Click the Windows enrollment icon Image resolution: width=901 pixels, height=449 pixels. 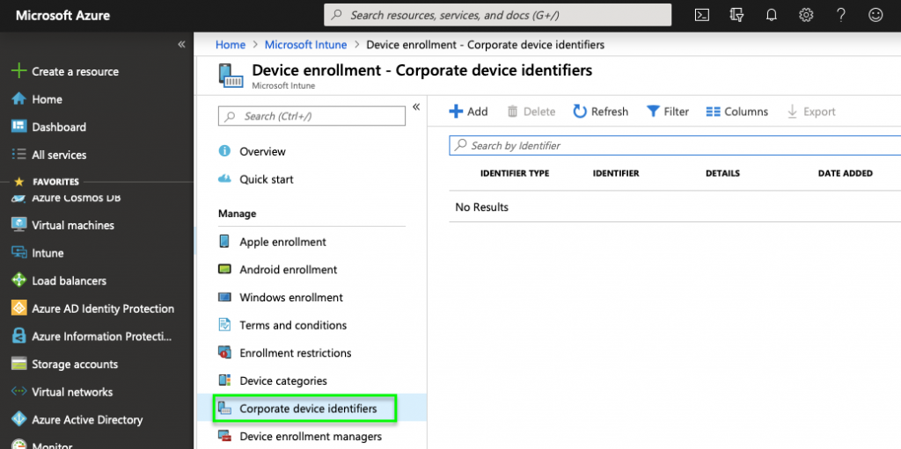[224, 297]
